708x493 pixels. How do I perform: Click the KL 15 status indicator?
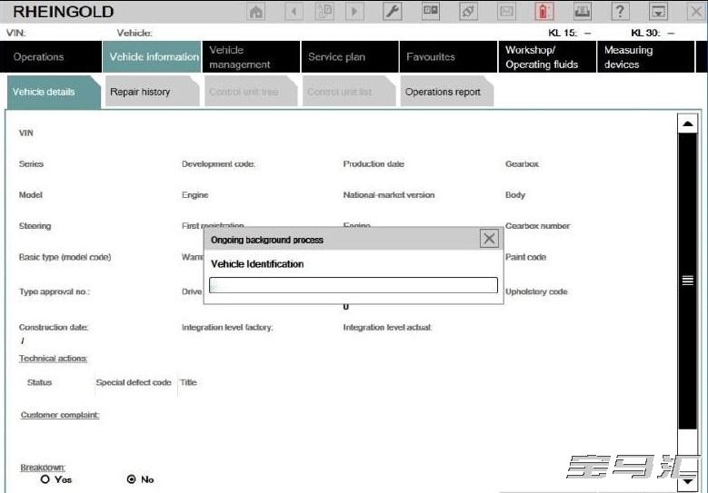tap(569, 33)
